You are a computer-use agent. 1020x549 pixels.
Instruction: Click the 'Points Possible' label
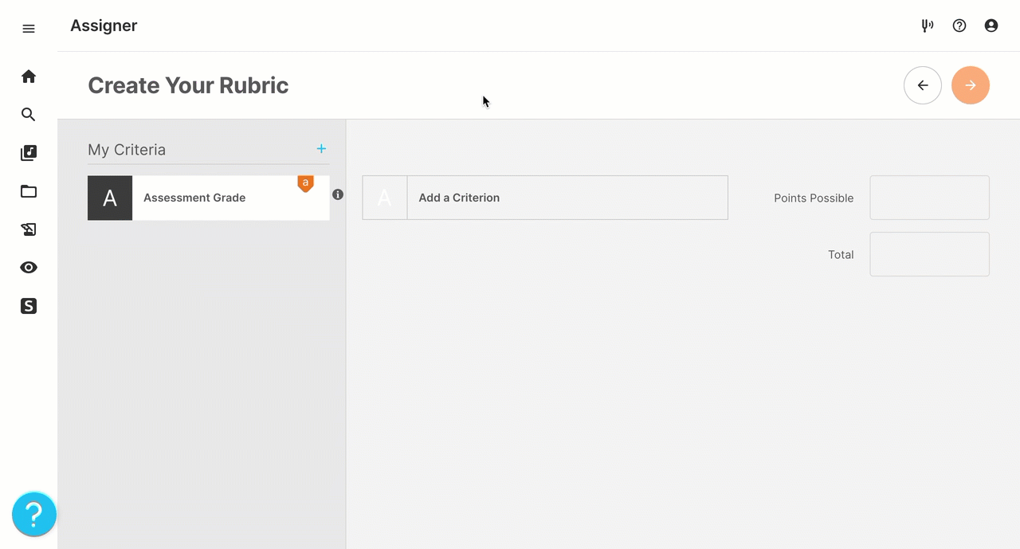[x=814, y=198]
